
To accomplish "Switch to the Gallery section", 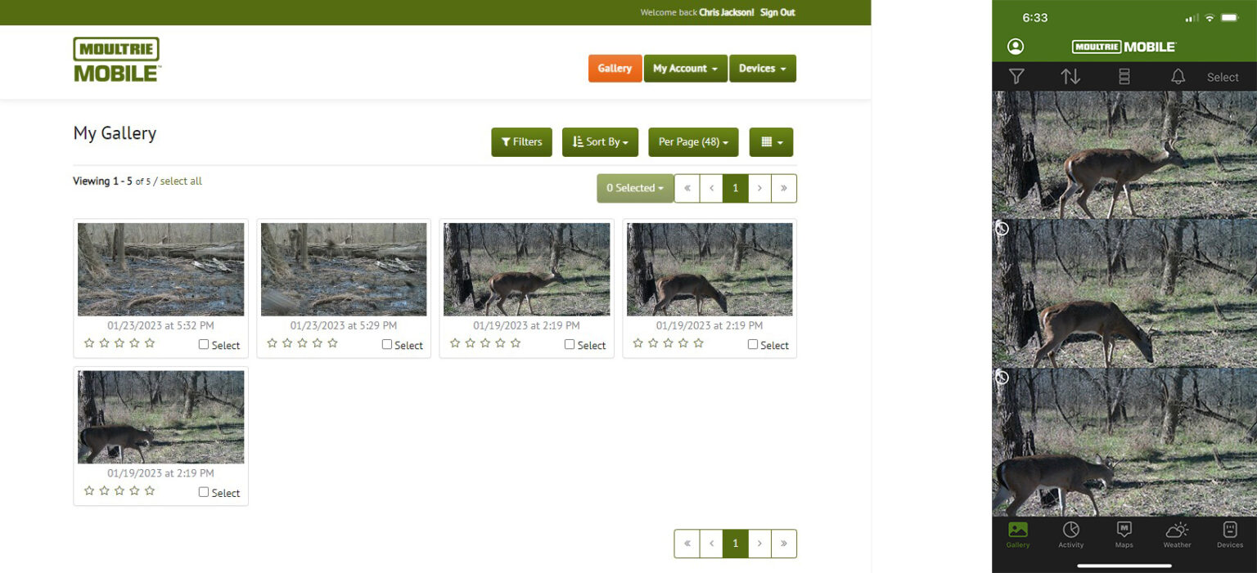I will point(615,68).
